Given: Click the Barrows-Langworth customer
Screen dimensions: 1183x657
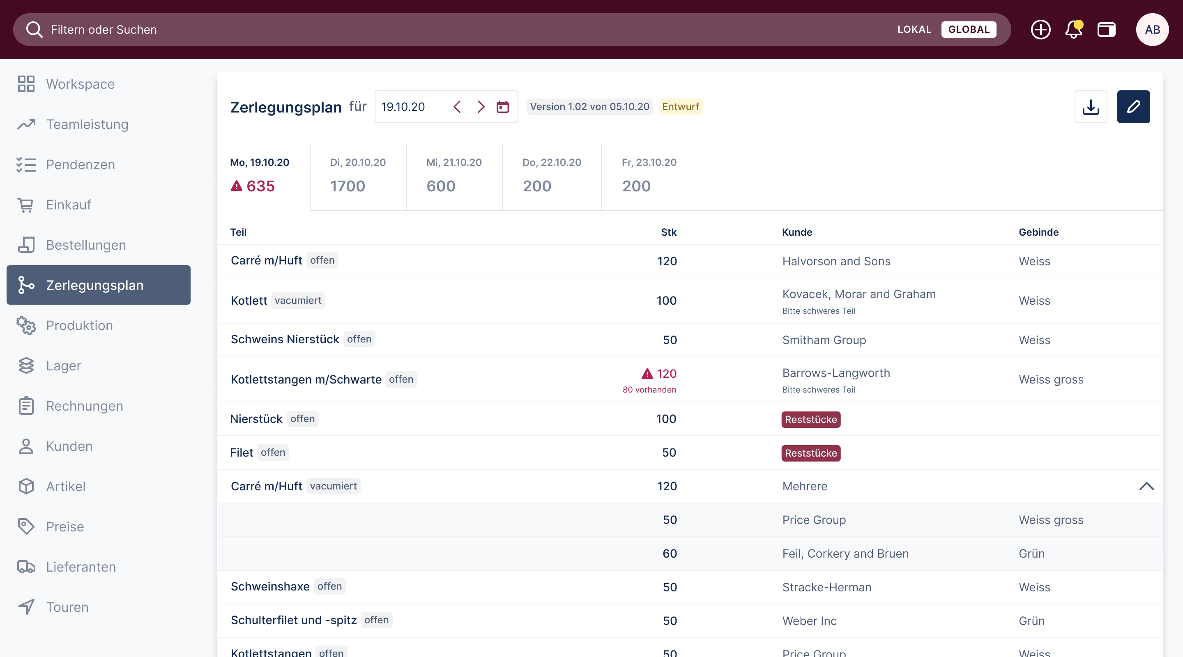Looking at the screenshot, I should click(x=836, y=373).
